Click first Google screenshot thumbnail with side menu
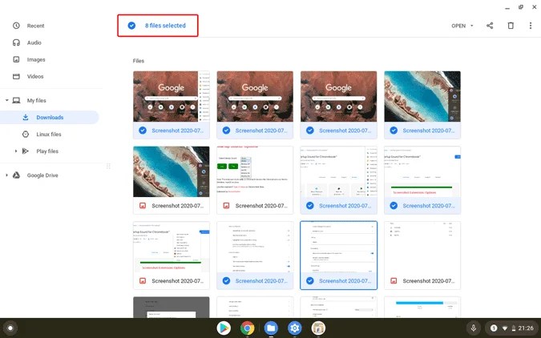This screenshot has height=338, width=541. click(172, 96)
